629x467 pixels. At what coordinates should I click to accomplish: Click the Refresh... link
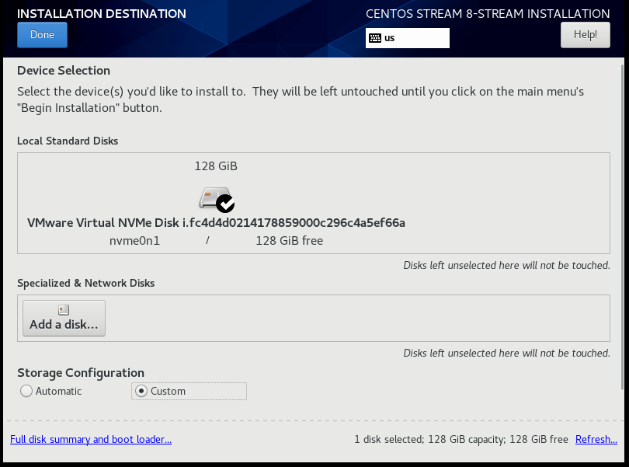click(596, 439)
